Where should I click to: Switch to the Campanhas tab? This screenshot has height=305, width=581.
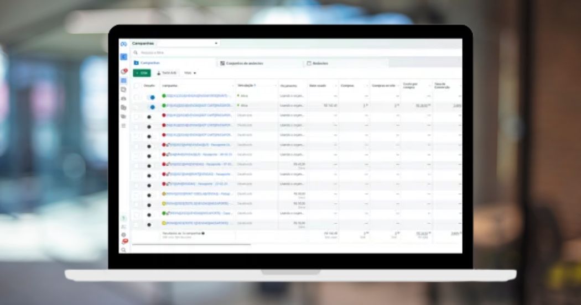(x=173, y=63)
